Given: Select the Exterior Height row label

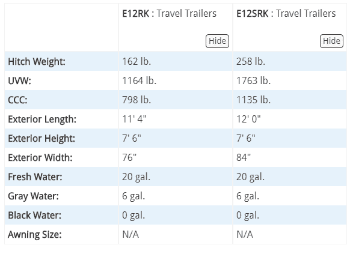Looking at the screenshot, I should (x=41, y=138).
